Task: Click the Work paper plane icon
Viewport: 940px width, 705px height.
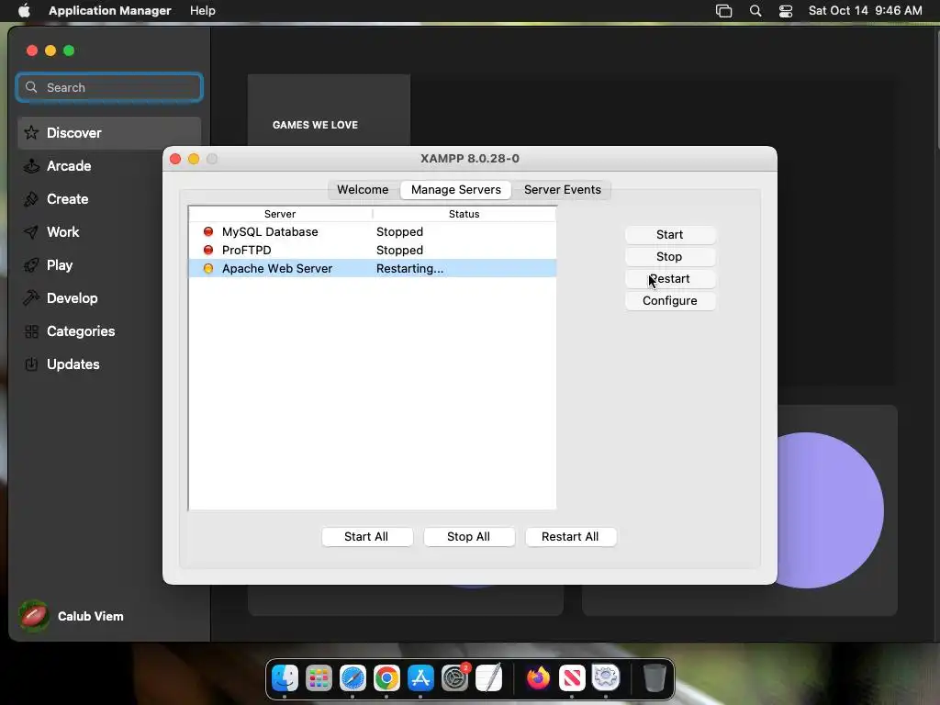Action: (31, 232)
